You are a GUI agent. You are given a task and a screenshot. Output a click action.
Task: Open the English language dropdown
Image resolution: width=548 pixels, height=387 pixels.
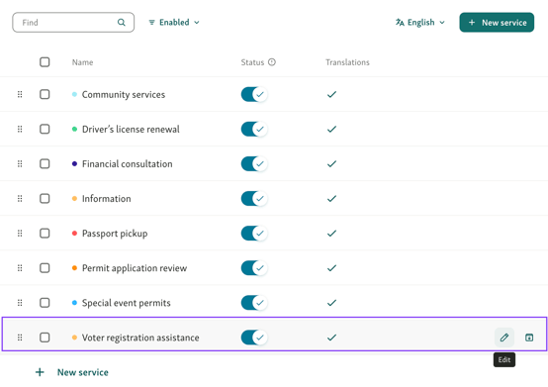[420, 23]
